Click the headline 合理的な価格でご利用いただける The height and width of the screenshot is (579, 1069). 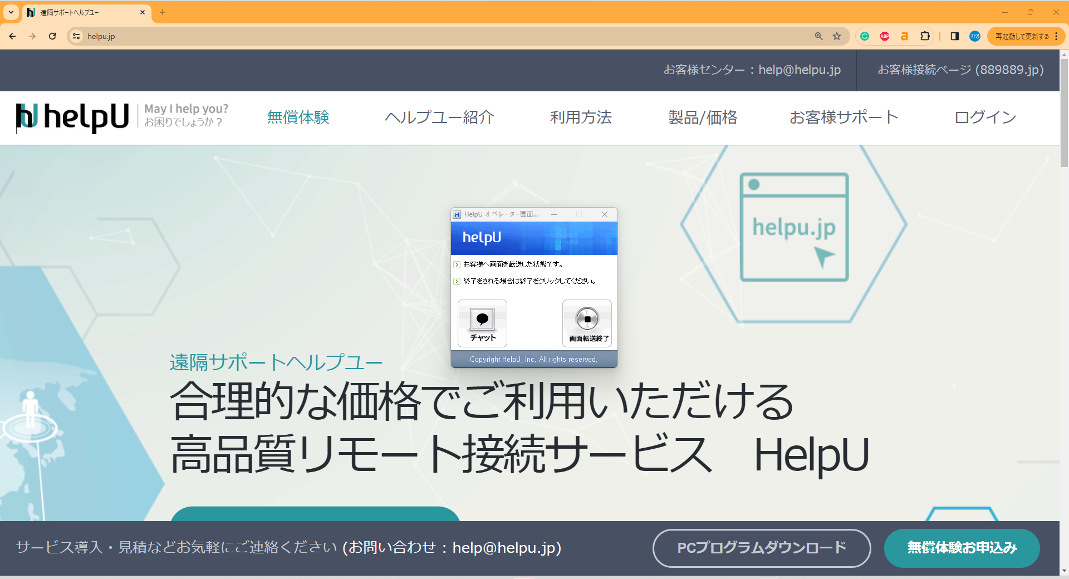click(x=482, y=401)
